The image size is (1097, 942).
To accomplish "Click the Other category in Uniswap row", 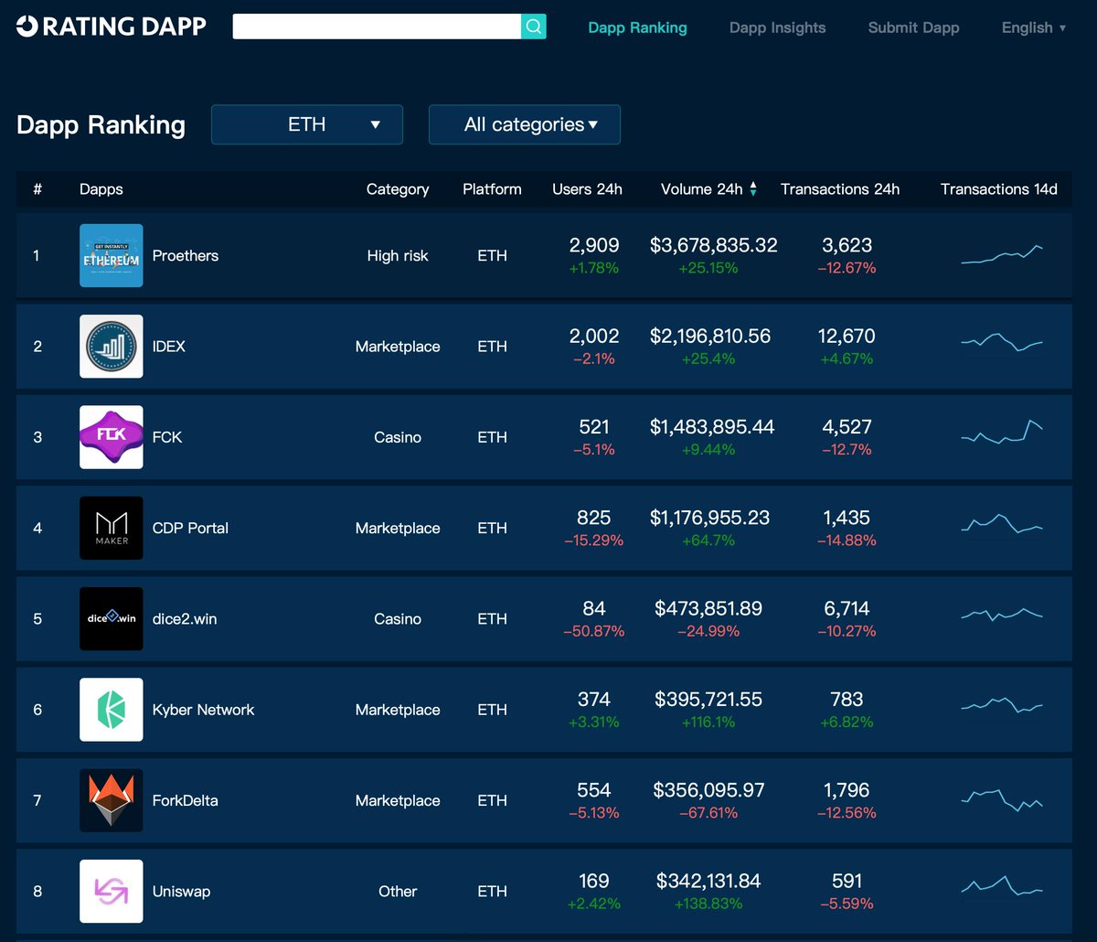I will [398, 891].
